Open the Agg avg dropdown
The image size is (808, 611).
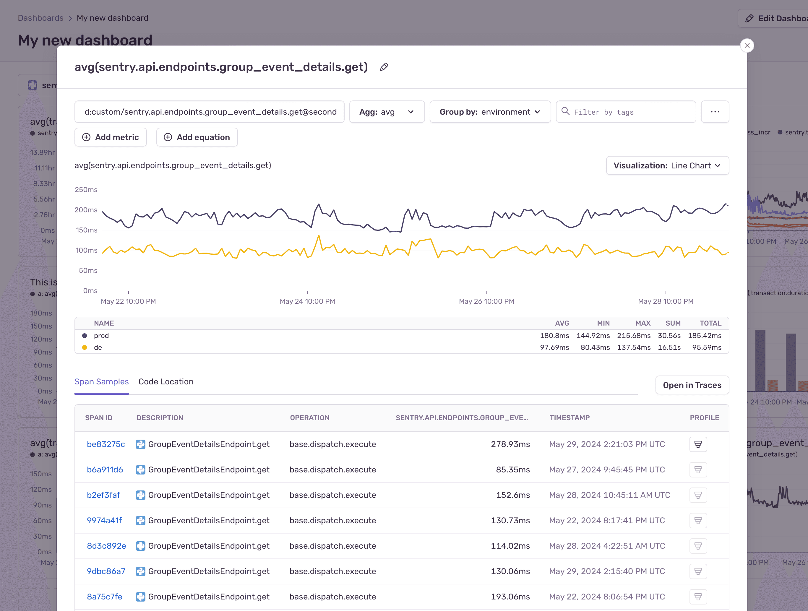point(387,112)
